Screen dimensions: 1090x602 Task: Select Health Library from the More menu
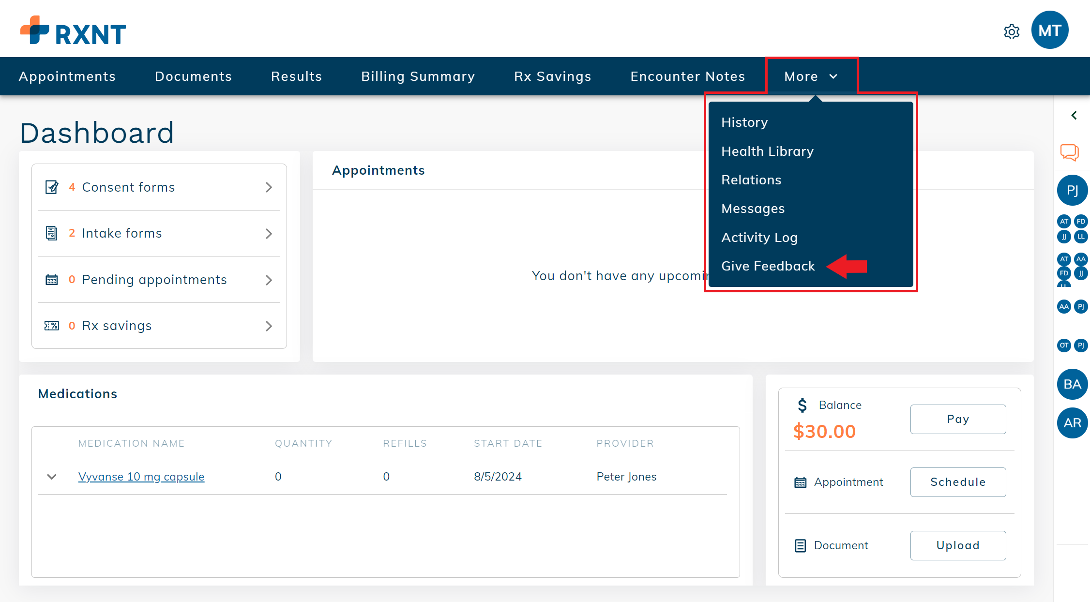point(768,151)
